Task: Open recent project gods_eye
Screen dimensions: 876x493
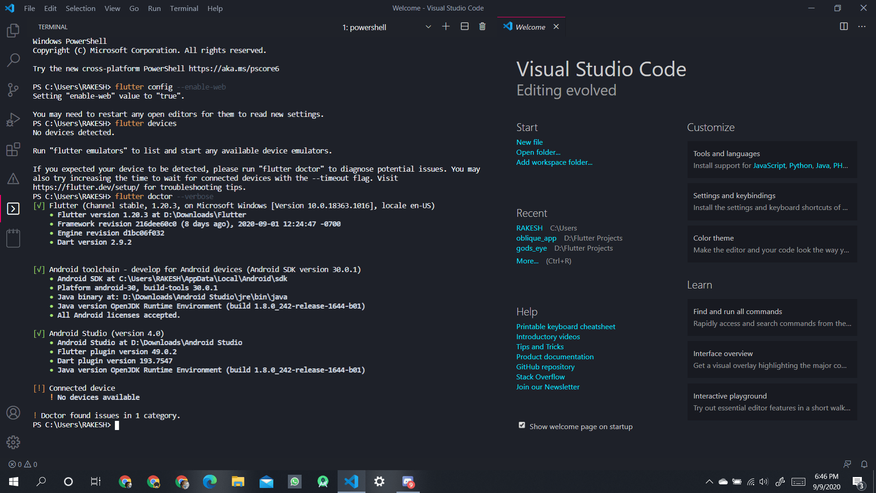Action: coord(532,248)
